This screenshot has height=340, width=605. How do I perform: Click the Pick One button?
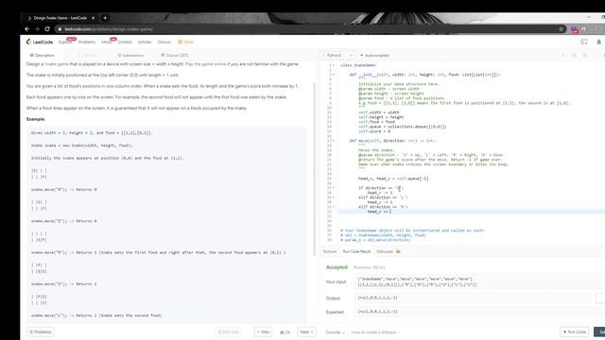229,331
